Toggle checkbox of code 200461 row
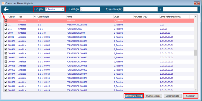202x101 pixels. pyautogui.click(x=6, y=66)
